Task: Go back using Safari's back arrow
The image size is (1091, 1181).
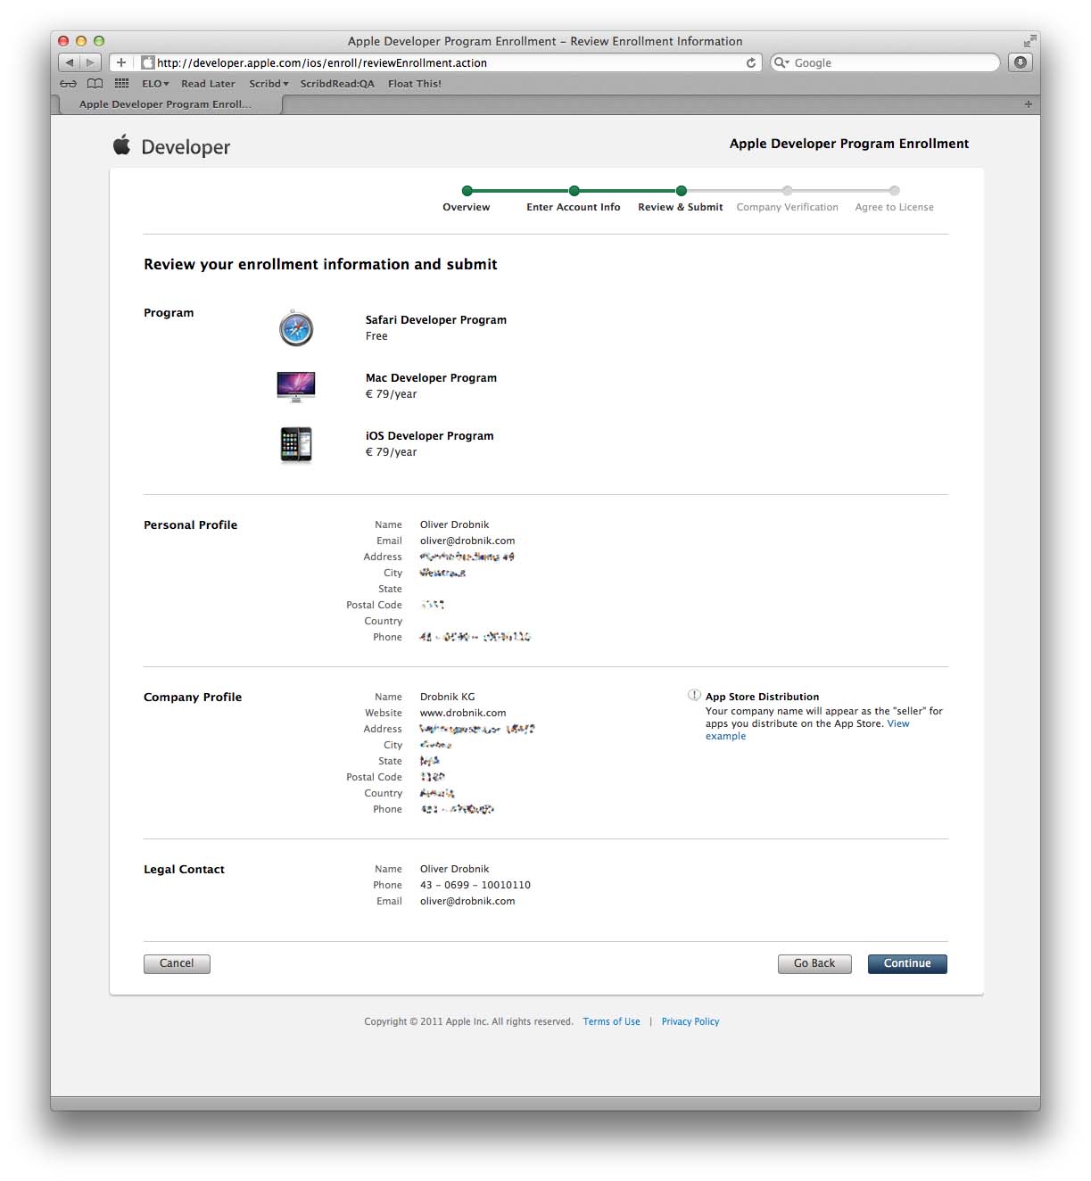Action: (x=70, y=62)
